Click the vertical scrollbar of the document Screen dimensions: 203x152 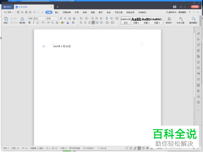tap(194, 65)
